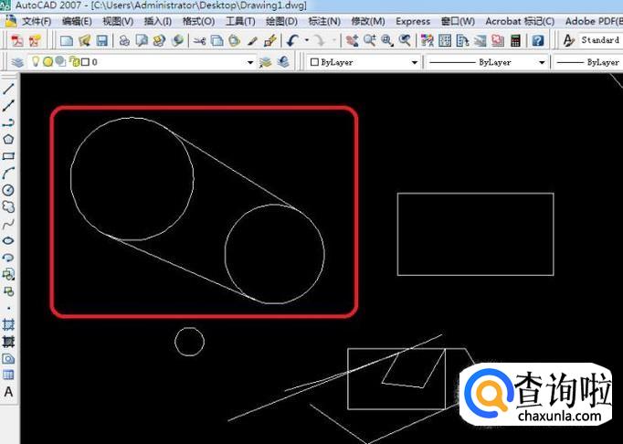The width and height of the screenshot is (623, 444).
Task: Toggle layer 0 on/off light bulb
Action: coord(36,61)
